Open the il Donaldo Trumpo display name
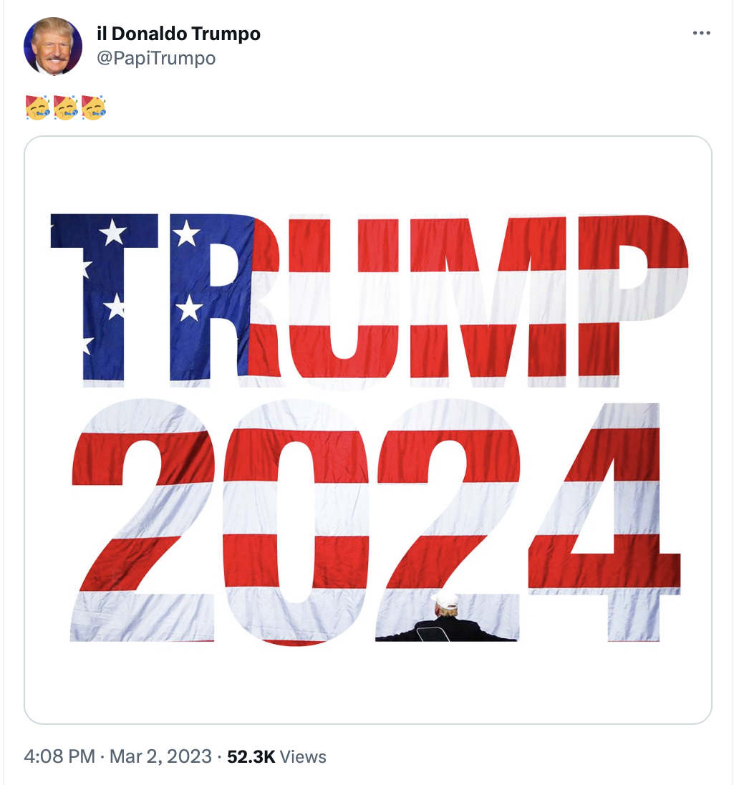 coord(179,34)
